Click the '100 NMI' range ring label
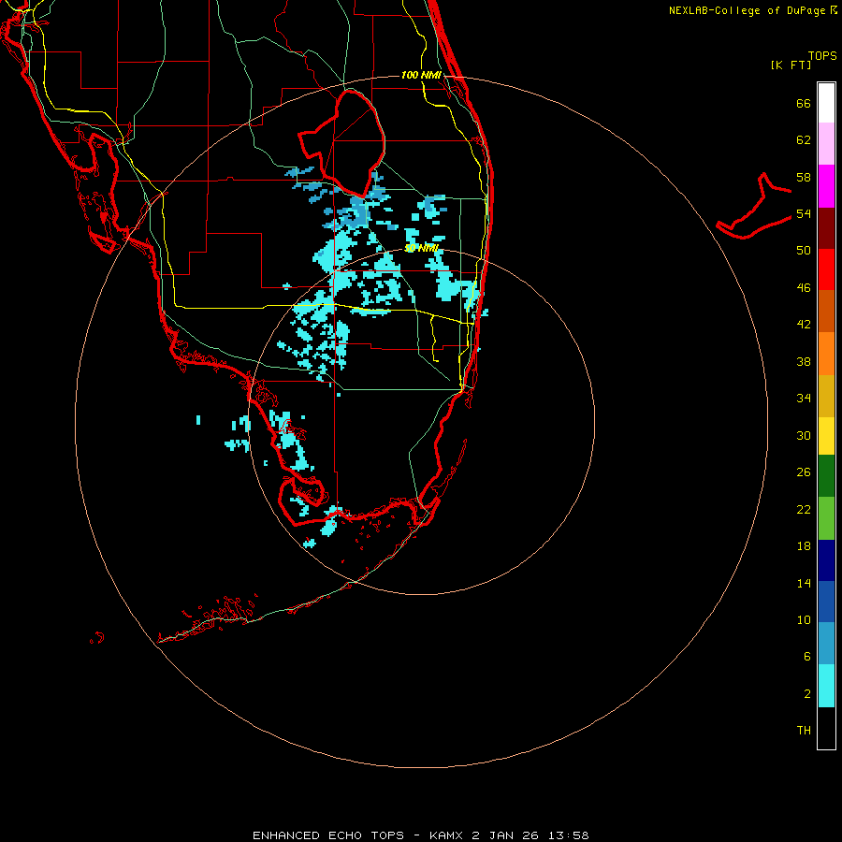The image size is (842, 842). coord(421,75)
